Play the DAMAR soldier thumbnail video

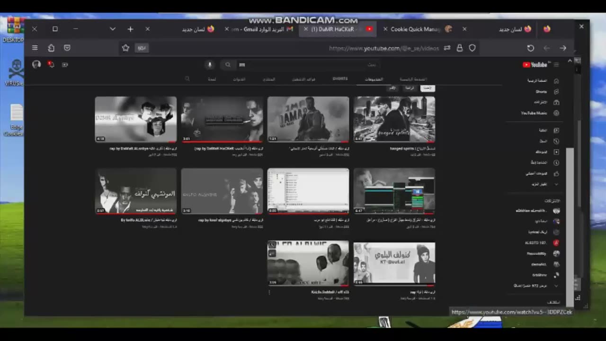[308, 119]
